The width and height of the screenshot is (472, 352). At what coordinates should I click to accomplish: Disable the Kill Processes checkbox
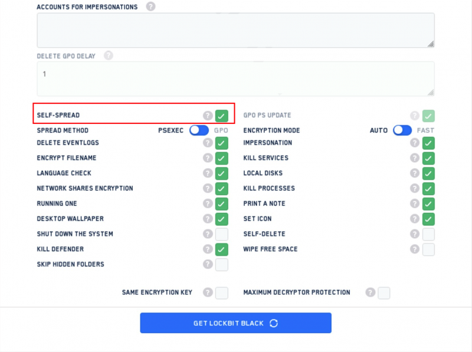[429, 189]
